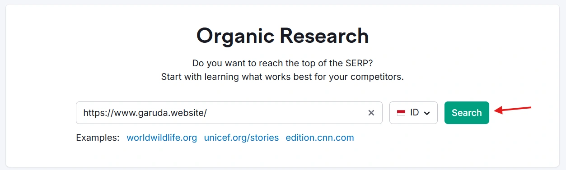Focus the domain input field

pyautogui.click(x=229, y=113)
